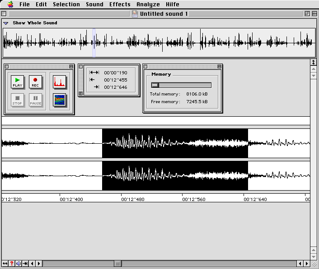Screen dimensions: 319x269
Task: Open the red spectrum analysis icon
Action: pos(59,82)
